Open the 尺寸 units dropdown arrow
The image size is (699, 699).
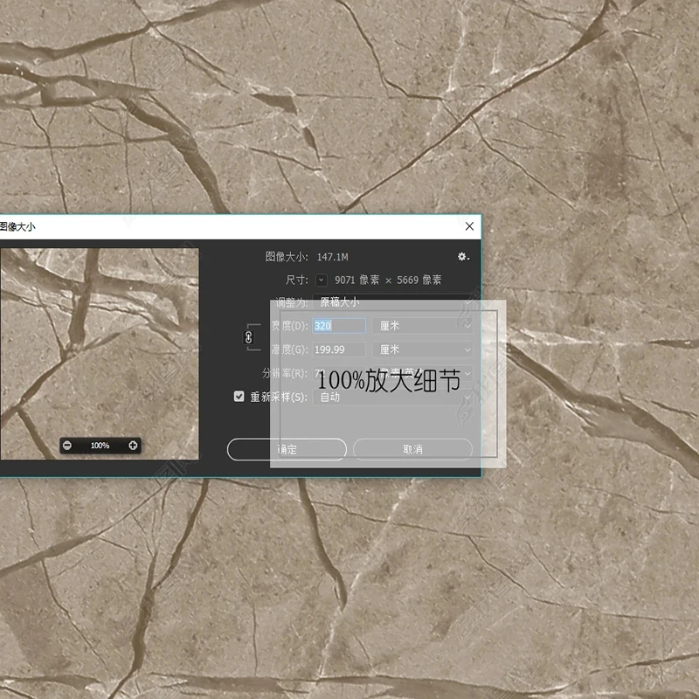pyautogui.click(x=321, y=280)
